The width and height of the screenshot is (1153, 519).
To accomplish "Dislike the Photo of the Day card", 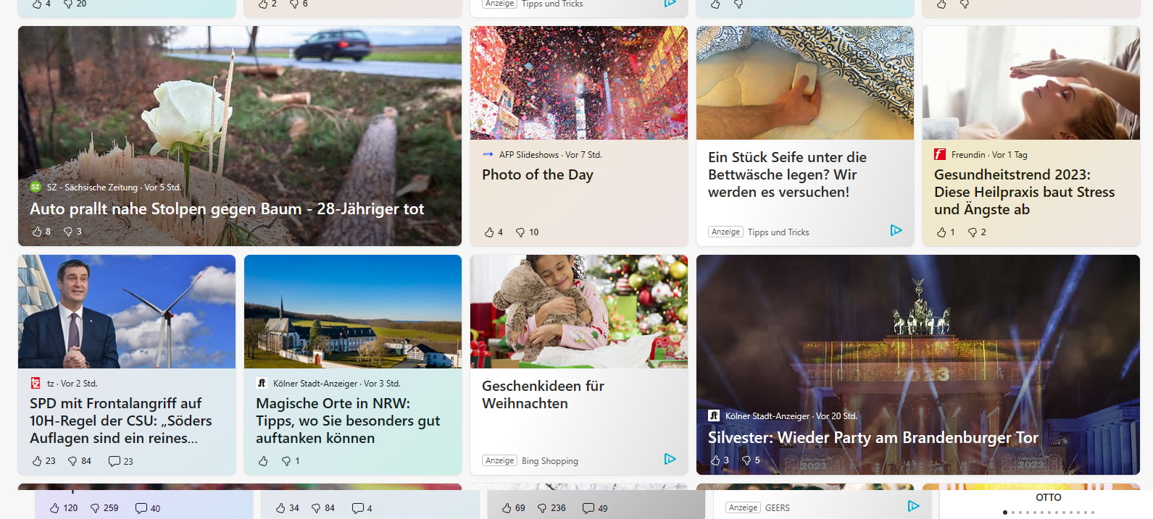I will click(520, 232).
